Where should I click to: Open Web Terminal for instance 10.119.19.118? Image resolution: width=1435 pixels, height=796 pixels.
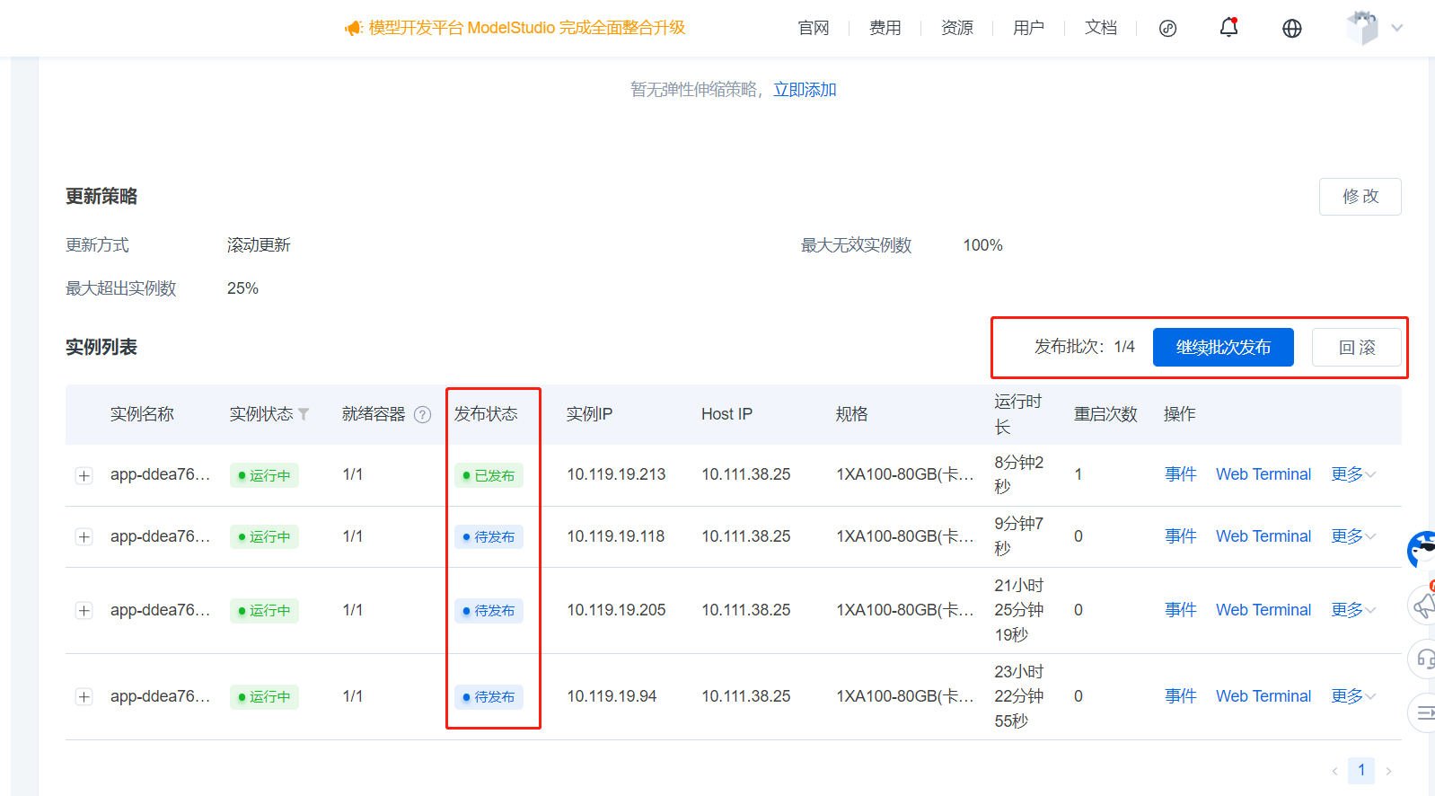point(1263,536)
